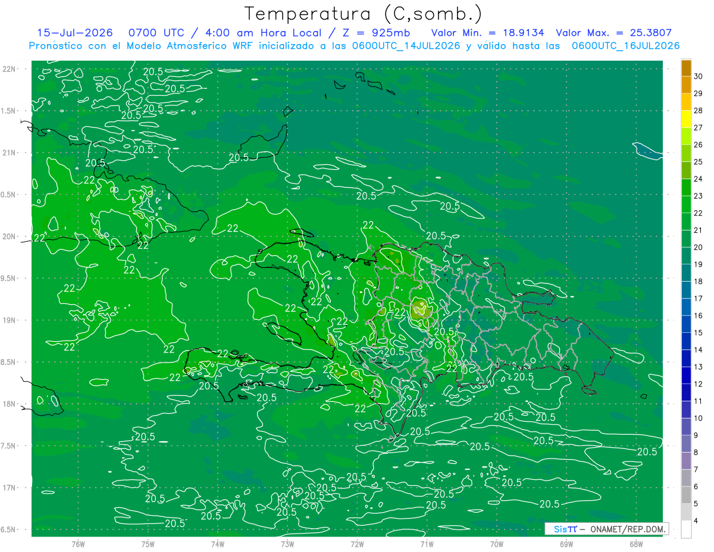Click the color scale label '18'

699,281
